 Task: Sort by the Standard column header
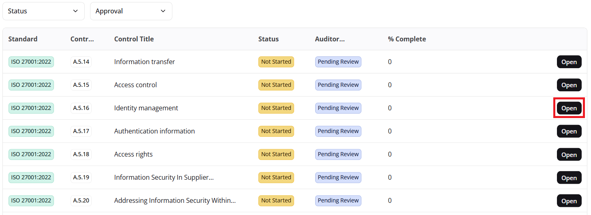(23, 39)
